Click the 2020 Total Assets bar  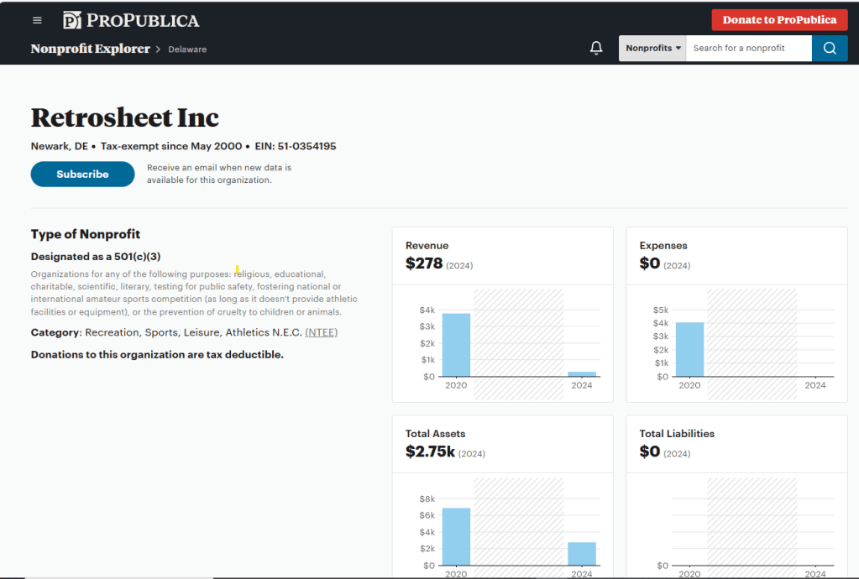pyautogui.click(x=456, y=536)
